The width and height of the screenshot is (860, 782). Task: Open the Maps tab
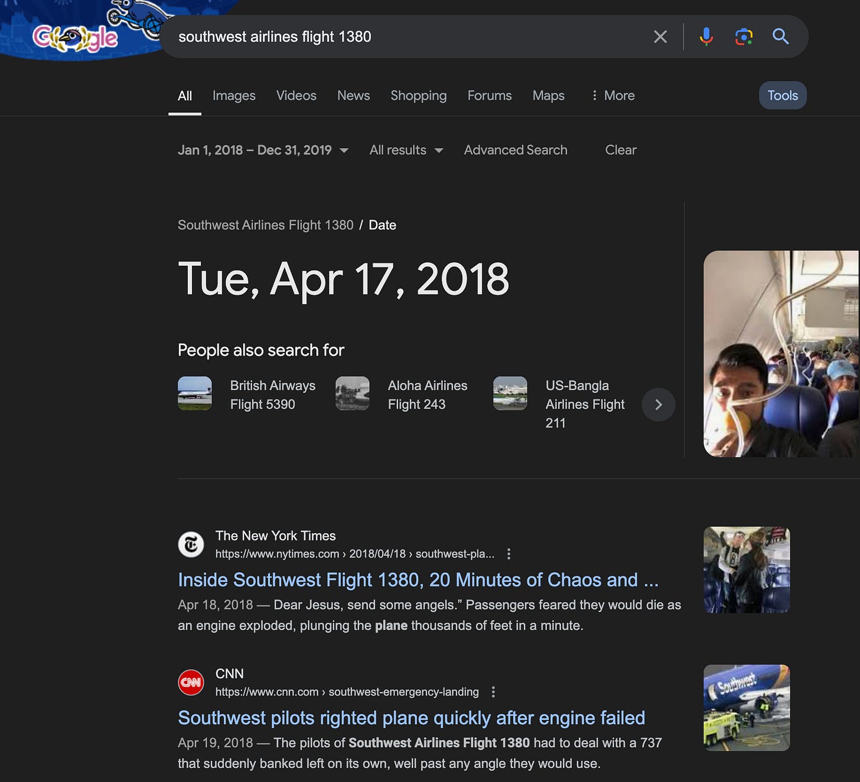pyautogui.click(x=549, y=96)
